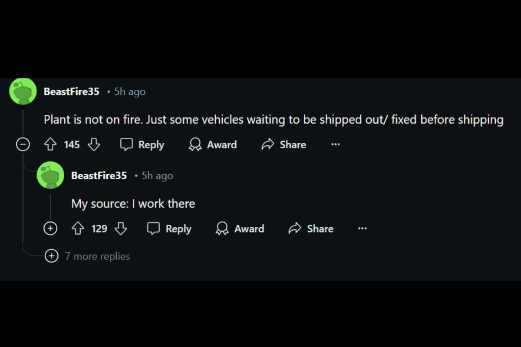Upvote the 'My source: I work there' reply
This screenshot has width=521, height=347.
tap(78, 229)
